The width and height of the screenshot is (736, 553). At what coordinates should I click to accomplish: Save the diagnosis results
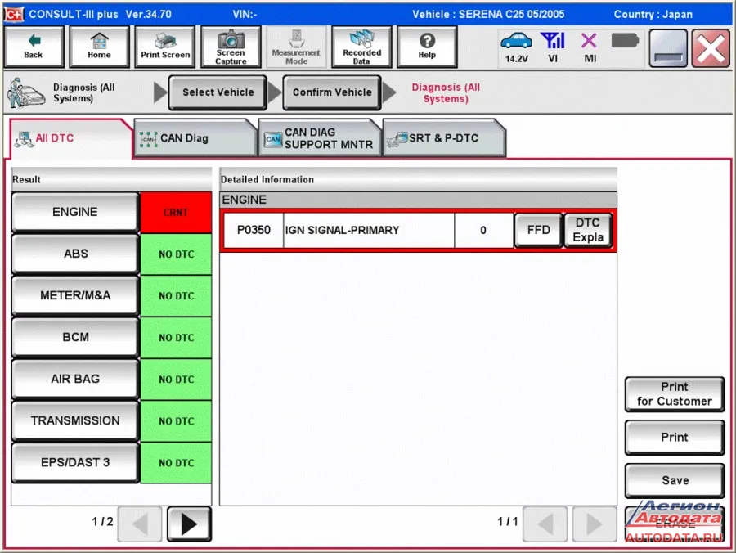[x=675, y=481]
